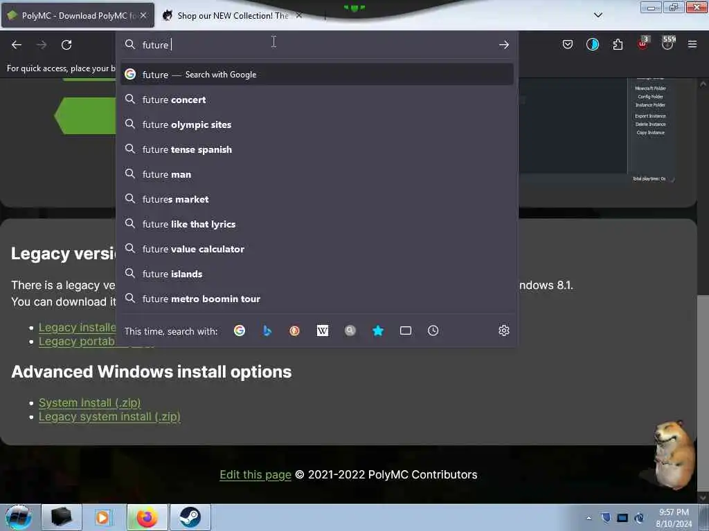Open media player taskbar icon

click(104, 517)
